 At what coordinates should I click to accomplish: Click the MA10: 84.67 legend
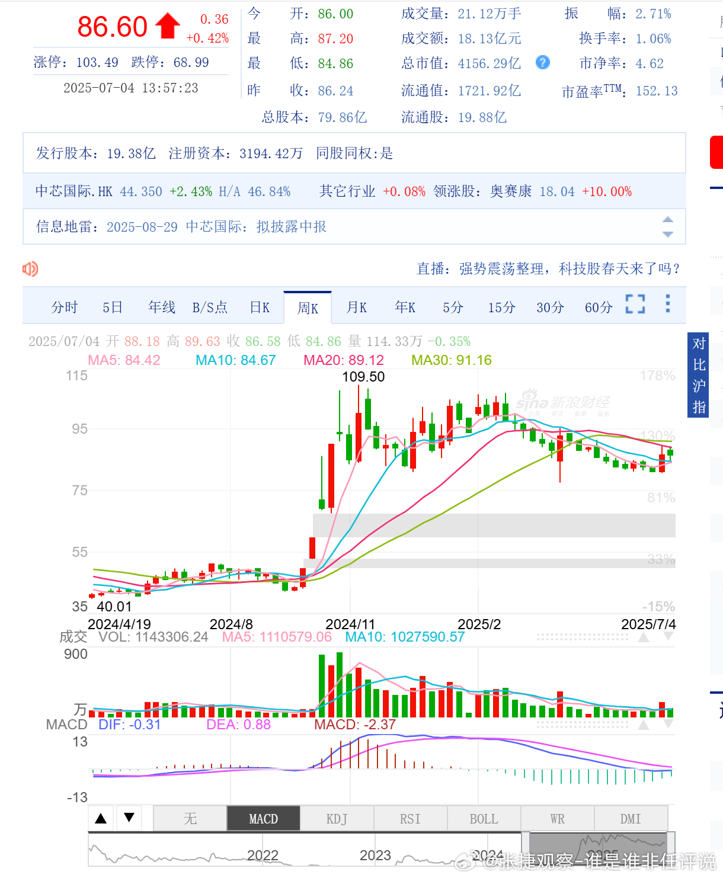click(x=236, y=360)
